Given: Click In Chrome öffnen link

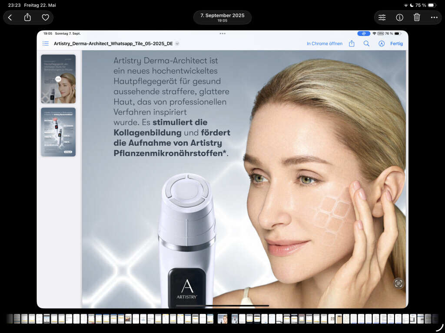Looking at the screenshot, I should (324, 44).
